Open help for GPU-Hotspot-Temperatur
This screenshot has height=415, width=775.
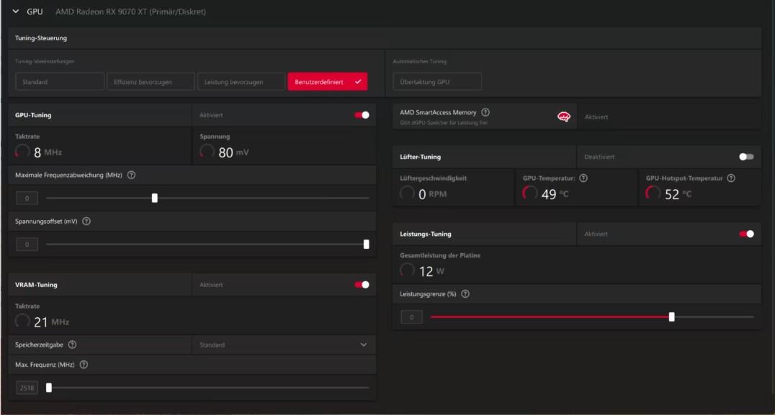pos(731,178)
